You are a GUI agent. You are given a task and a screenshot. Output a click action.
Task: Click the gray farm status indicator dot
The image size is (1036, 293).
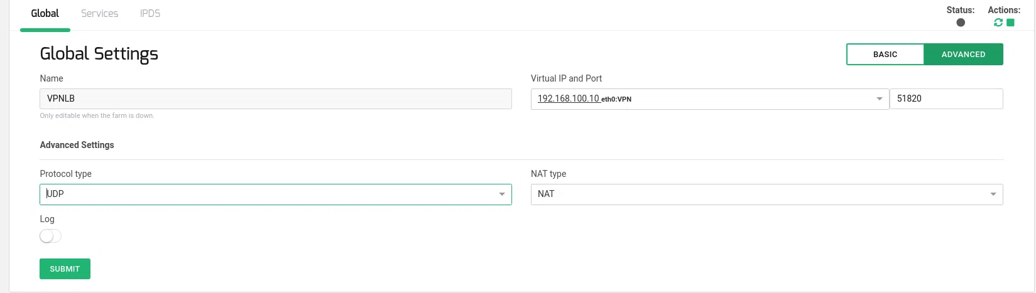click(x=961, y=23)
